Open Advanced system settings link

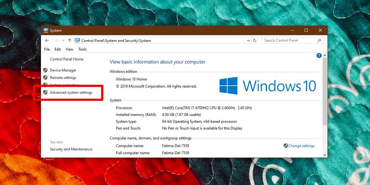pyautogui.click(x=71, y=92)
